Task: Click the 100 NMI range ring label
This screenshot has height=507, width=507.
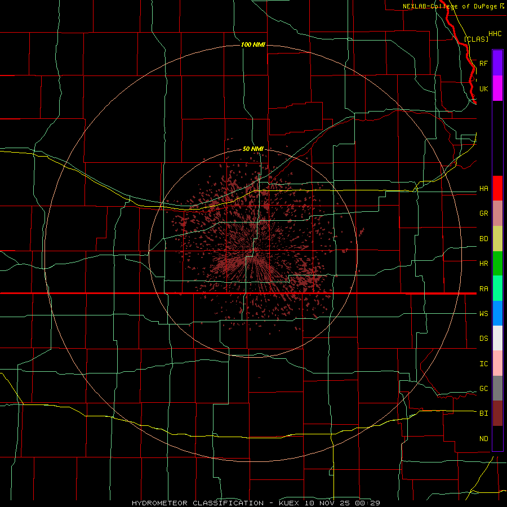Action: (x=253, y=45)
